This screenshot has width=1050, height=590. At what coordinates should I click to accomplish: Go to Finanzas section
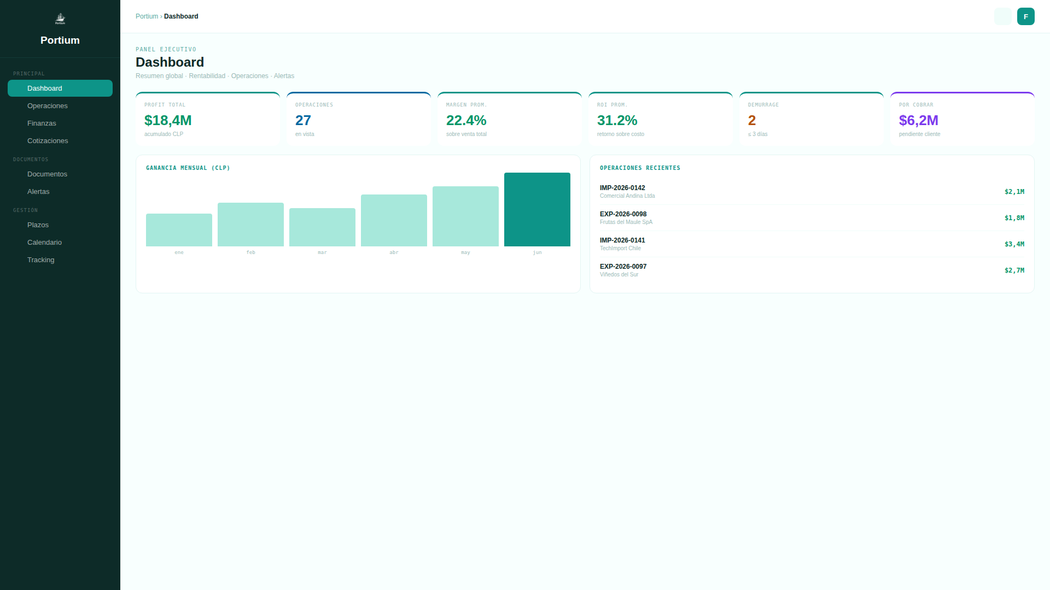pos(60,123)
